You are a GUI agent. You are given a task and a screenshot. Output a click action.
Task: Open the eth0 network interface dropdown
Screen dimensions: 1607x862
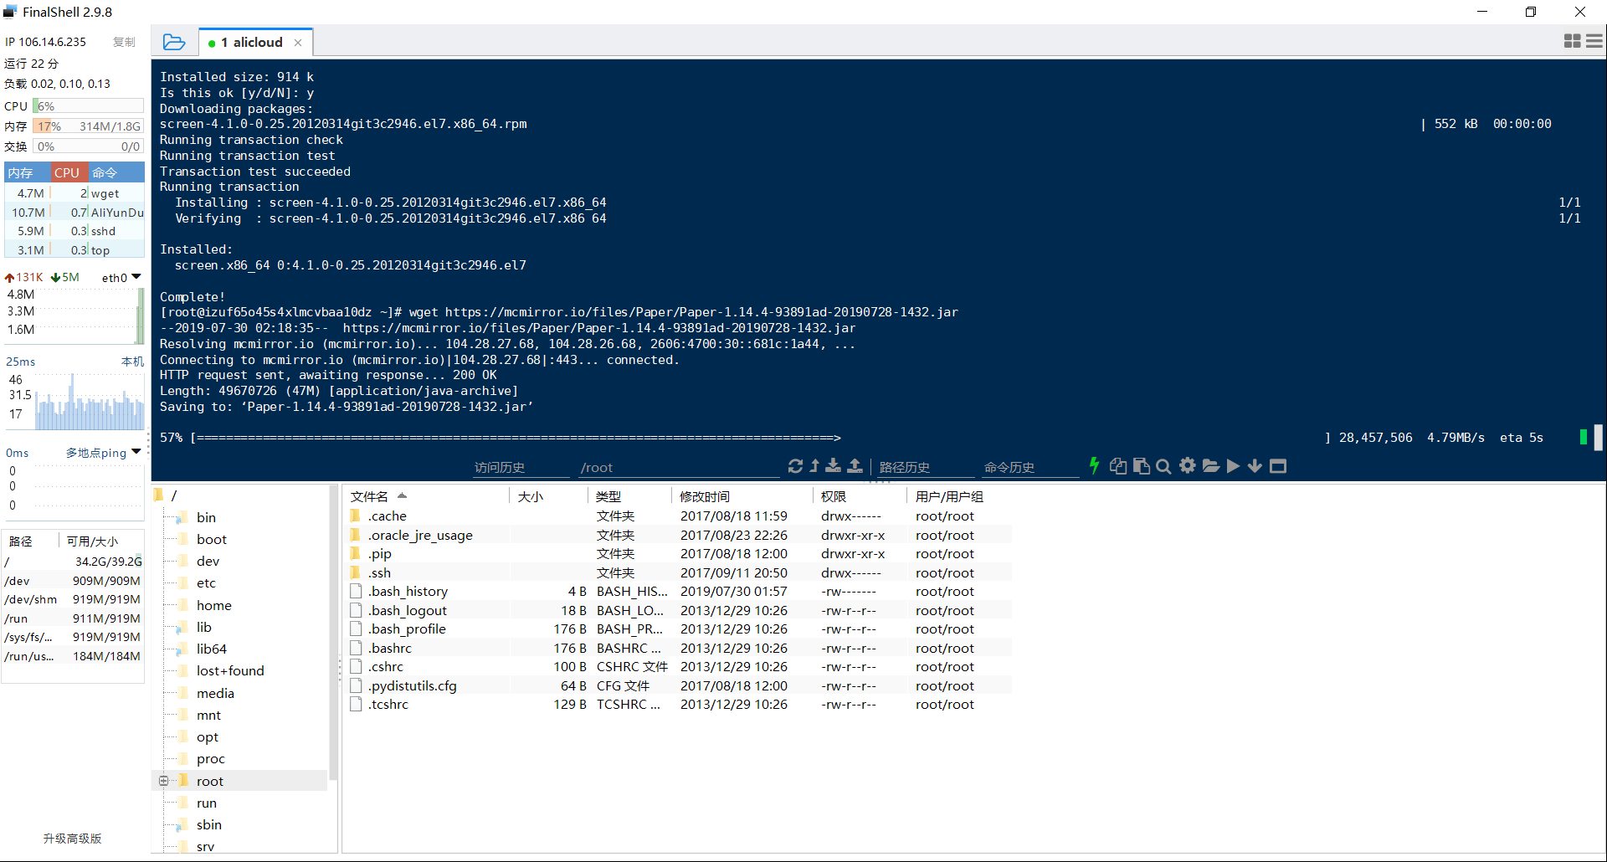121,278
